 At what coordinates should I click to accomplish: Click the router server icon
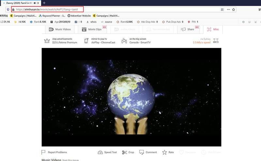pyautogui.click(x=216, y=41)
